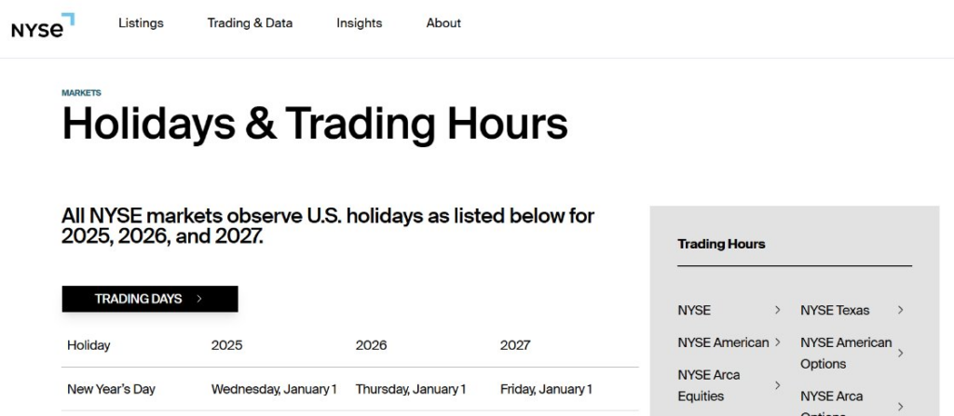Click the chevron beside NYSE Arca Options
Screen dimensions: 954x416
tap(900, 406)
